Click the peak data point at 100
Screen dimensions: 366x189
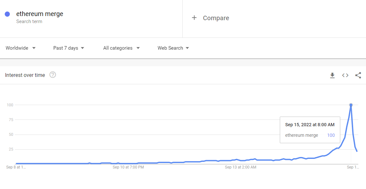point(351,105)
